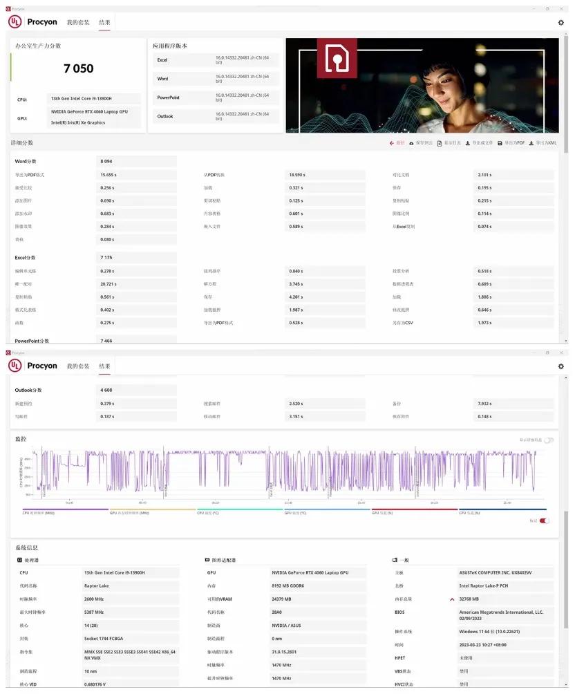The width and height of the screenshot is (575, 694).
Task: Click the Word application version row
Action: [x=216, y=79]
